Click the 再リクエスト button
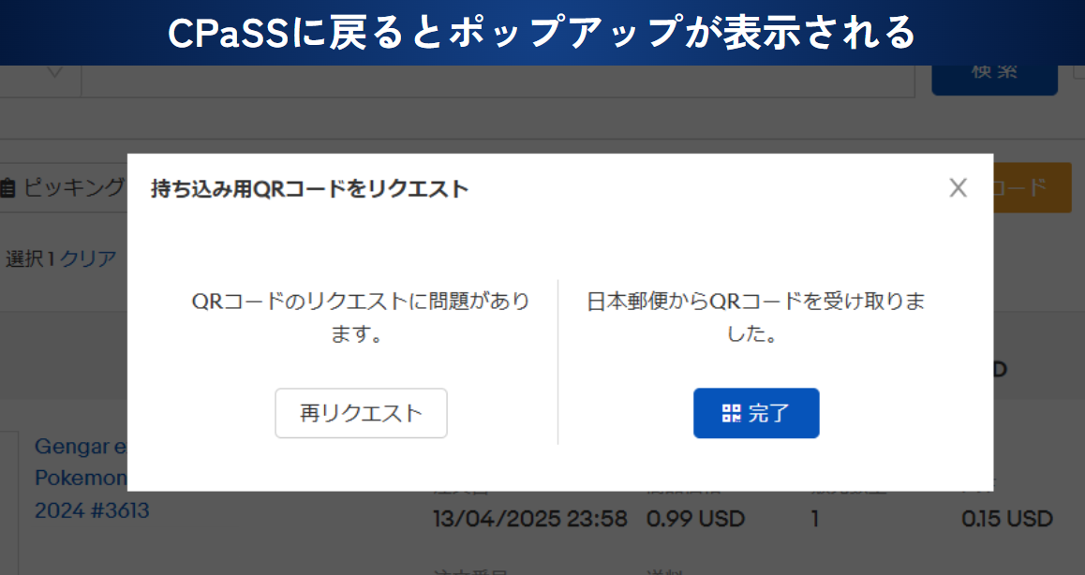The image size is (1085, 575). [x=361, y=413]
